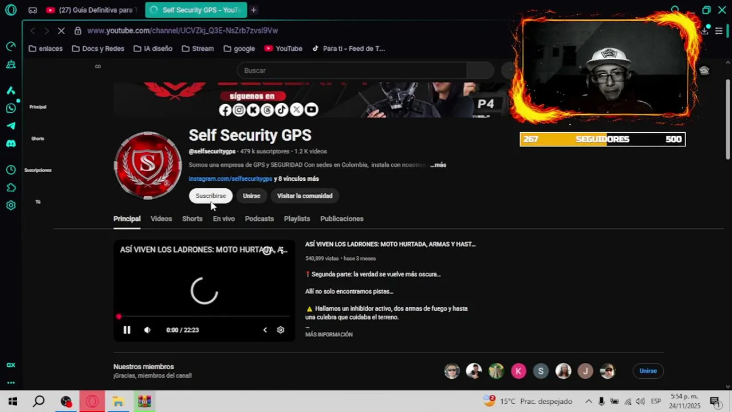This screenshot has height=412, width=732.
Task: Click Unirse button in members row
Action: click(x=648, y=371)
